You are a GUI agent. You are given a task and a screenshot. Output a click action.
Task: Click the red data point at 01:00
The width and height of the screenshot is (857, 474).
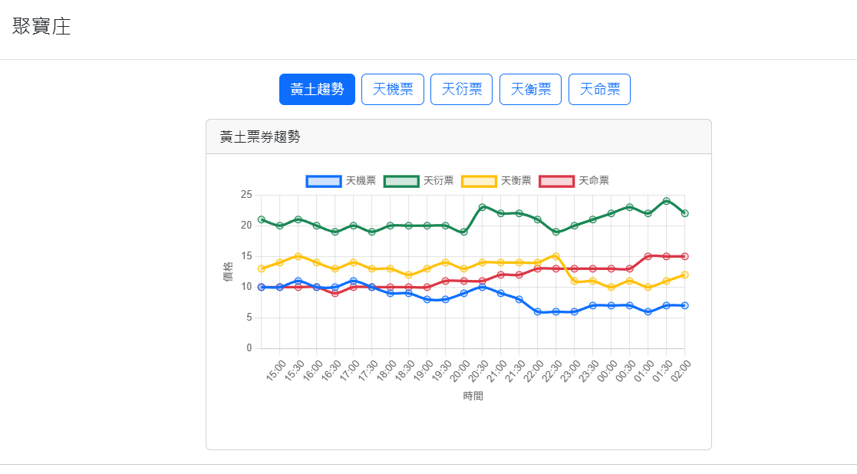(x=648, y=256)
